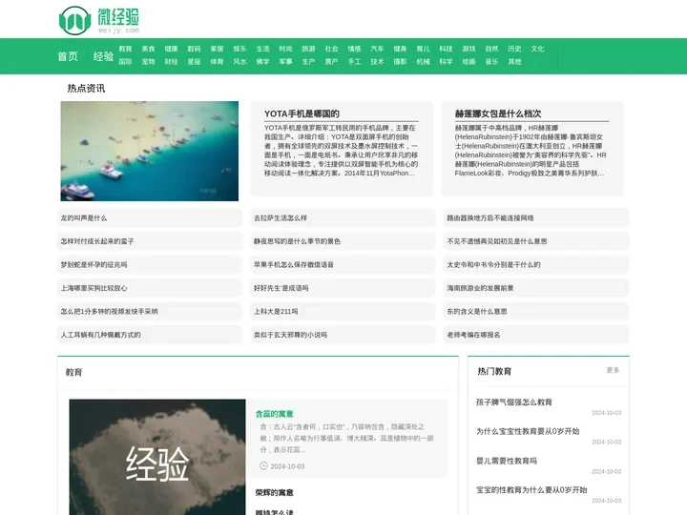Open the 其他 category
Image resolution: width=687 pixels, height=515 pixels.
(x=514, y=62)
